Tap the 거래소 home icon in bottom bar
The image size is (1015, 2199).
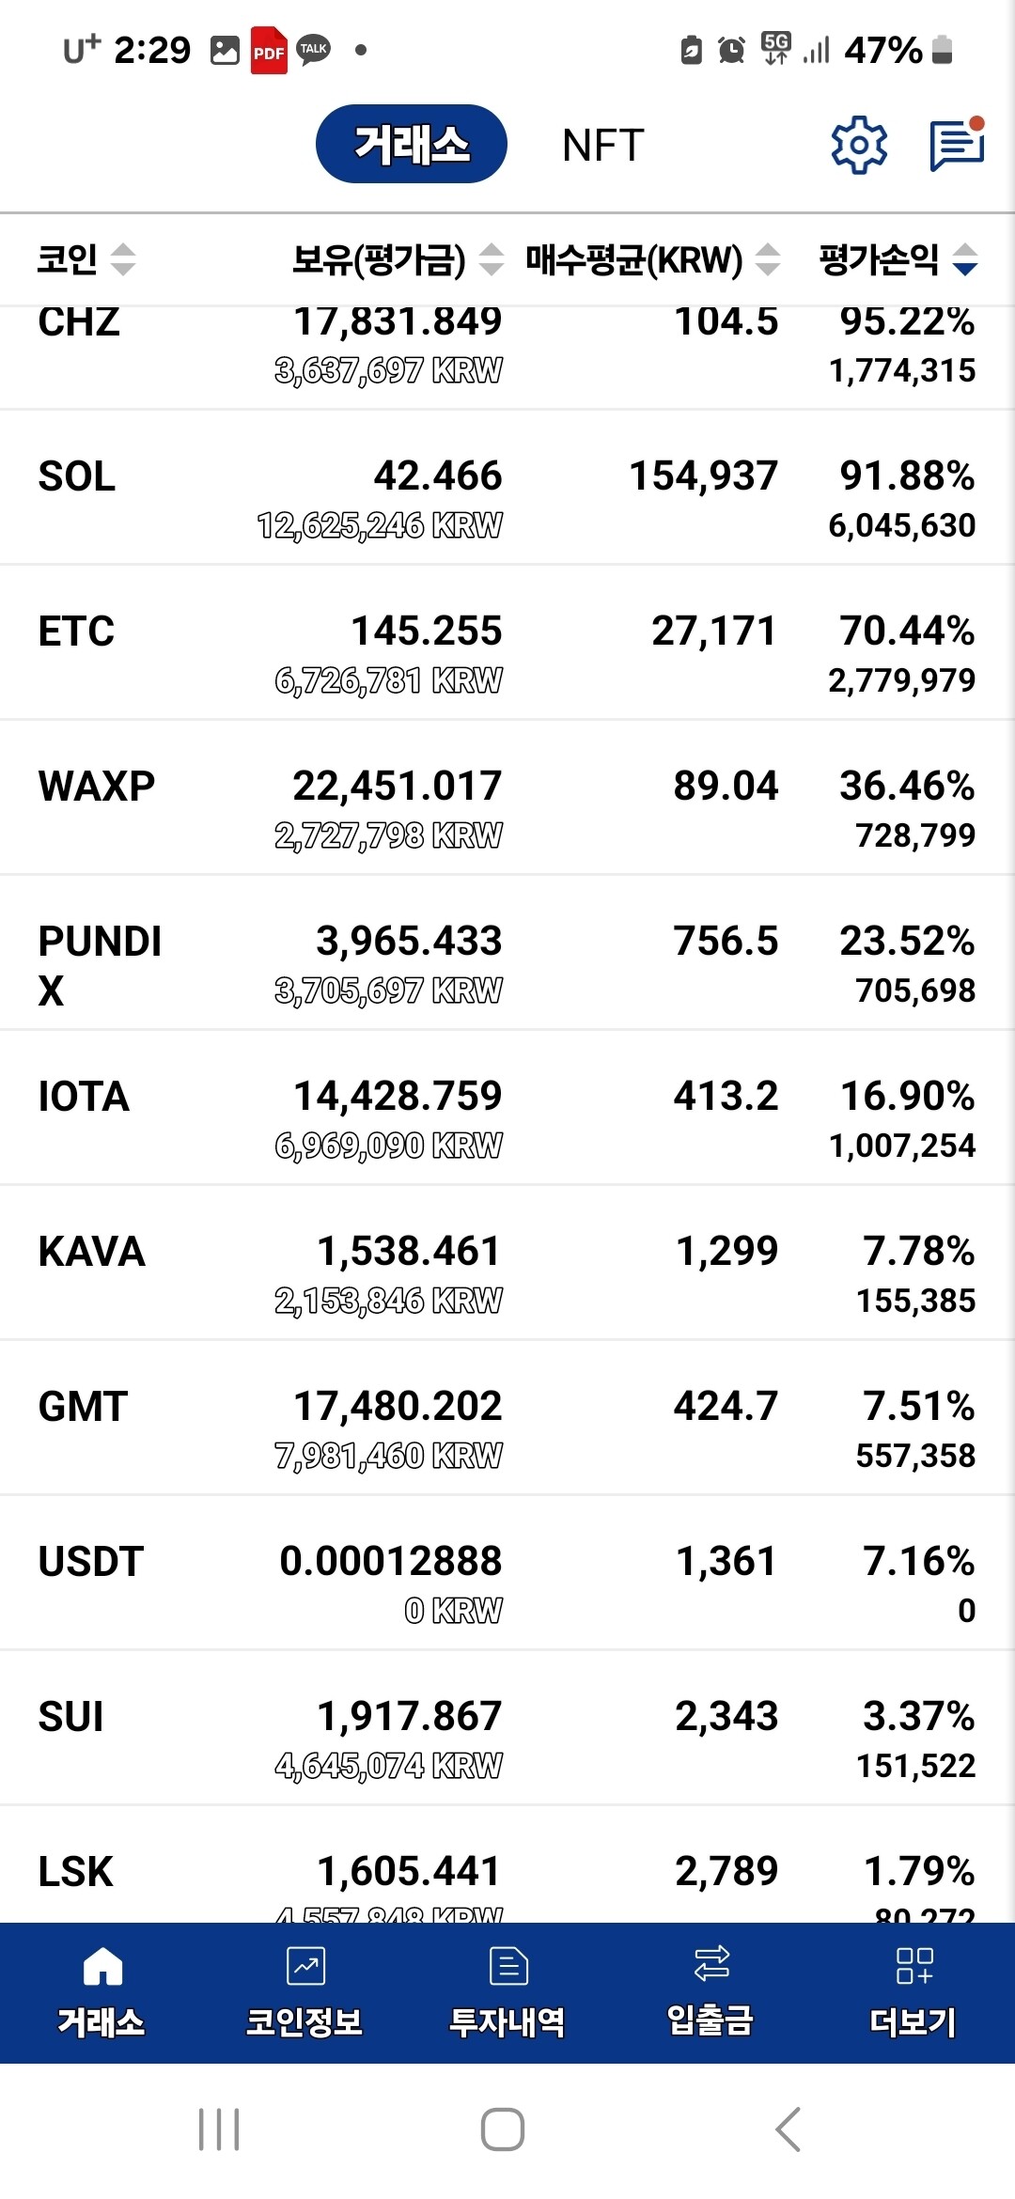tap(102, 1966)
